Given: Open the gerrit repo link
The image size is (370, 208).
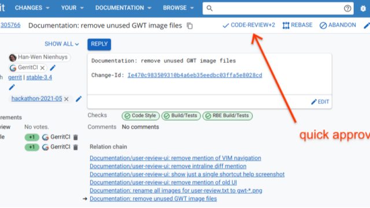Looking at the screenshot, I should click(x=15, y=77).
